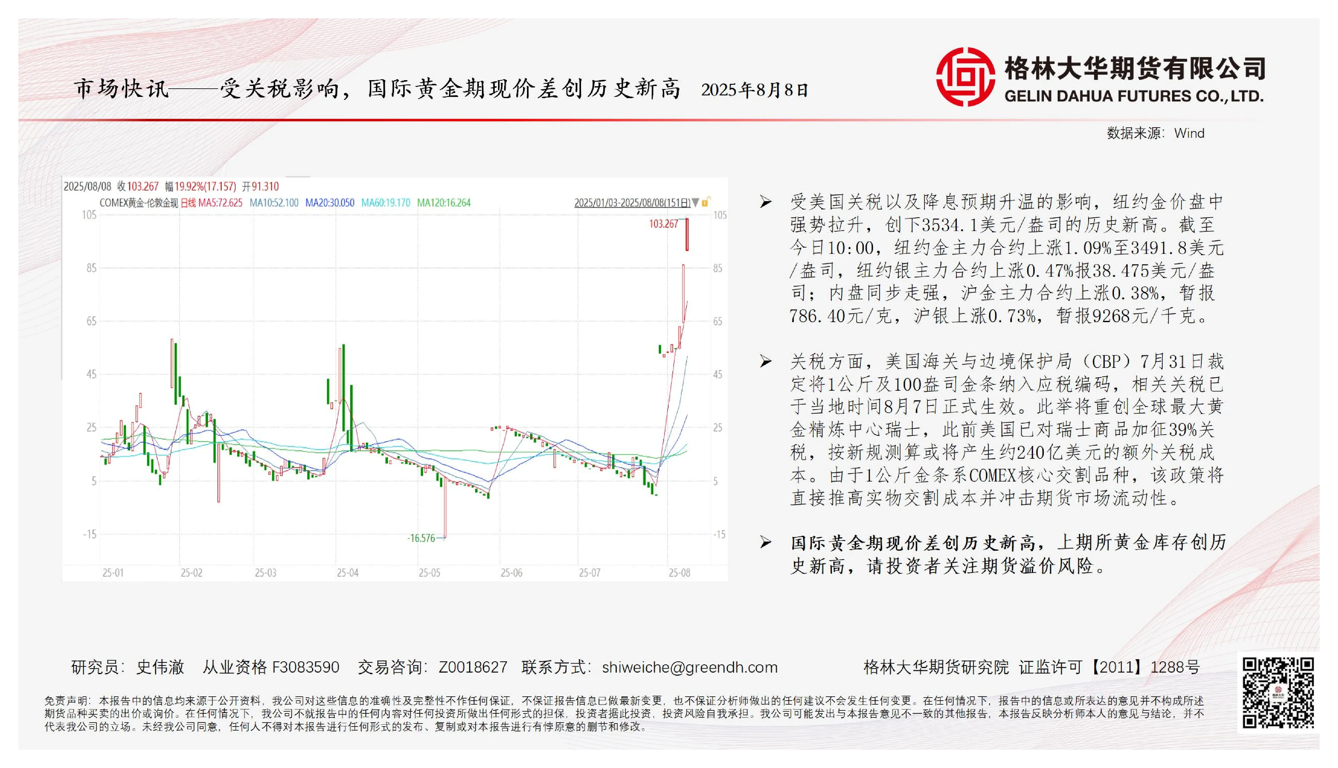Click the first bullet arrow beside 受美国关税
Image resolution: width=1338 pixels, height=768 pixels.
766,202
